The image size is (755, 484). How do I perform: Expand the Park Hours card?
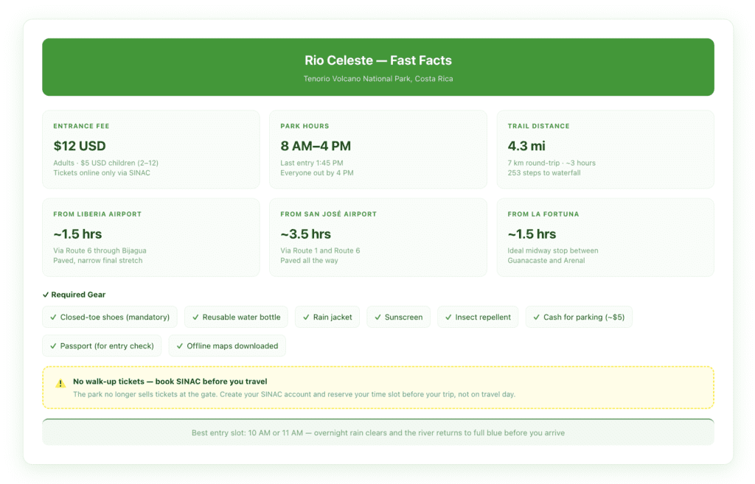pos(378,149)
